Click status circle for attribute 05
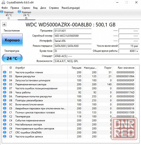 [x=5, y=84]
